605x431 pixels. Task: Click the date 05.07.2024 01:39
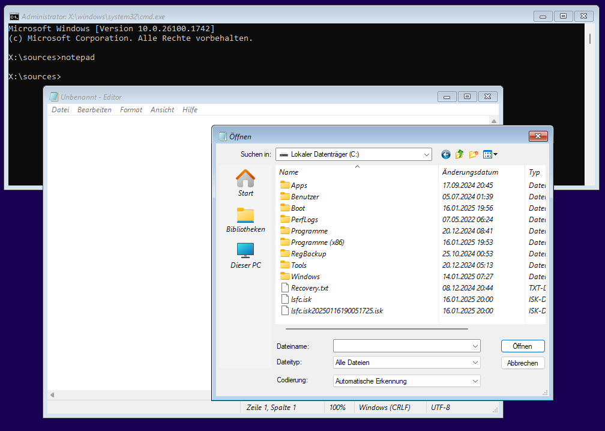[468, 197]
